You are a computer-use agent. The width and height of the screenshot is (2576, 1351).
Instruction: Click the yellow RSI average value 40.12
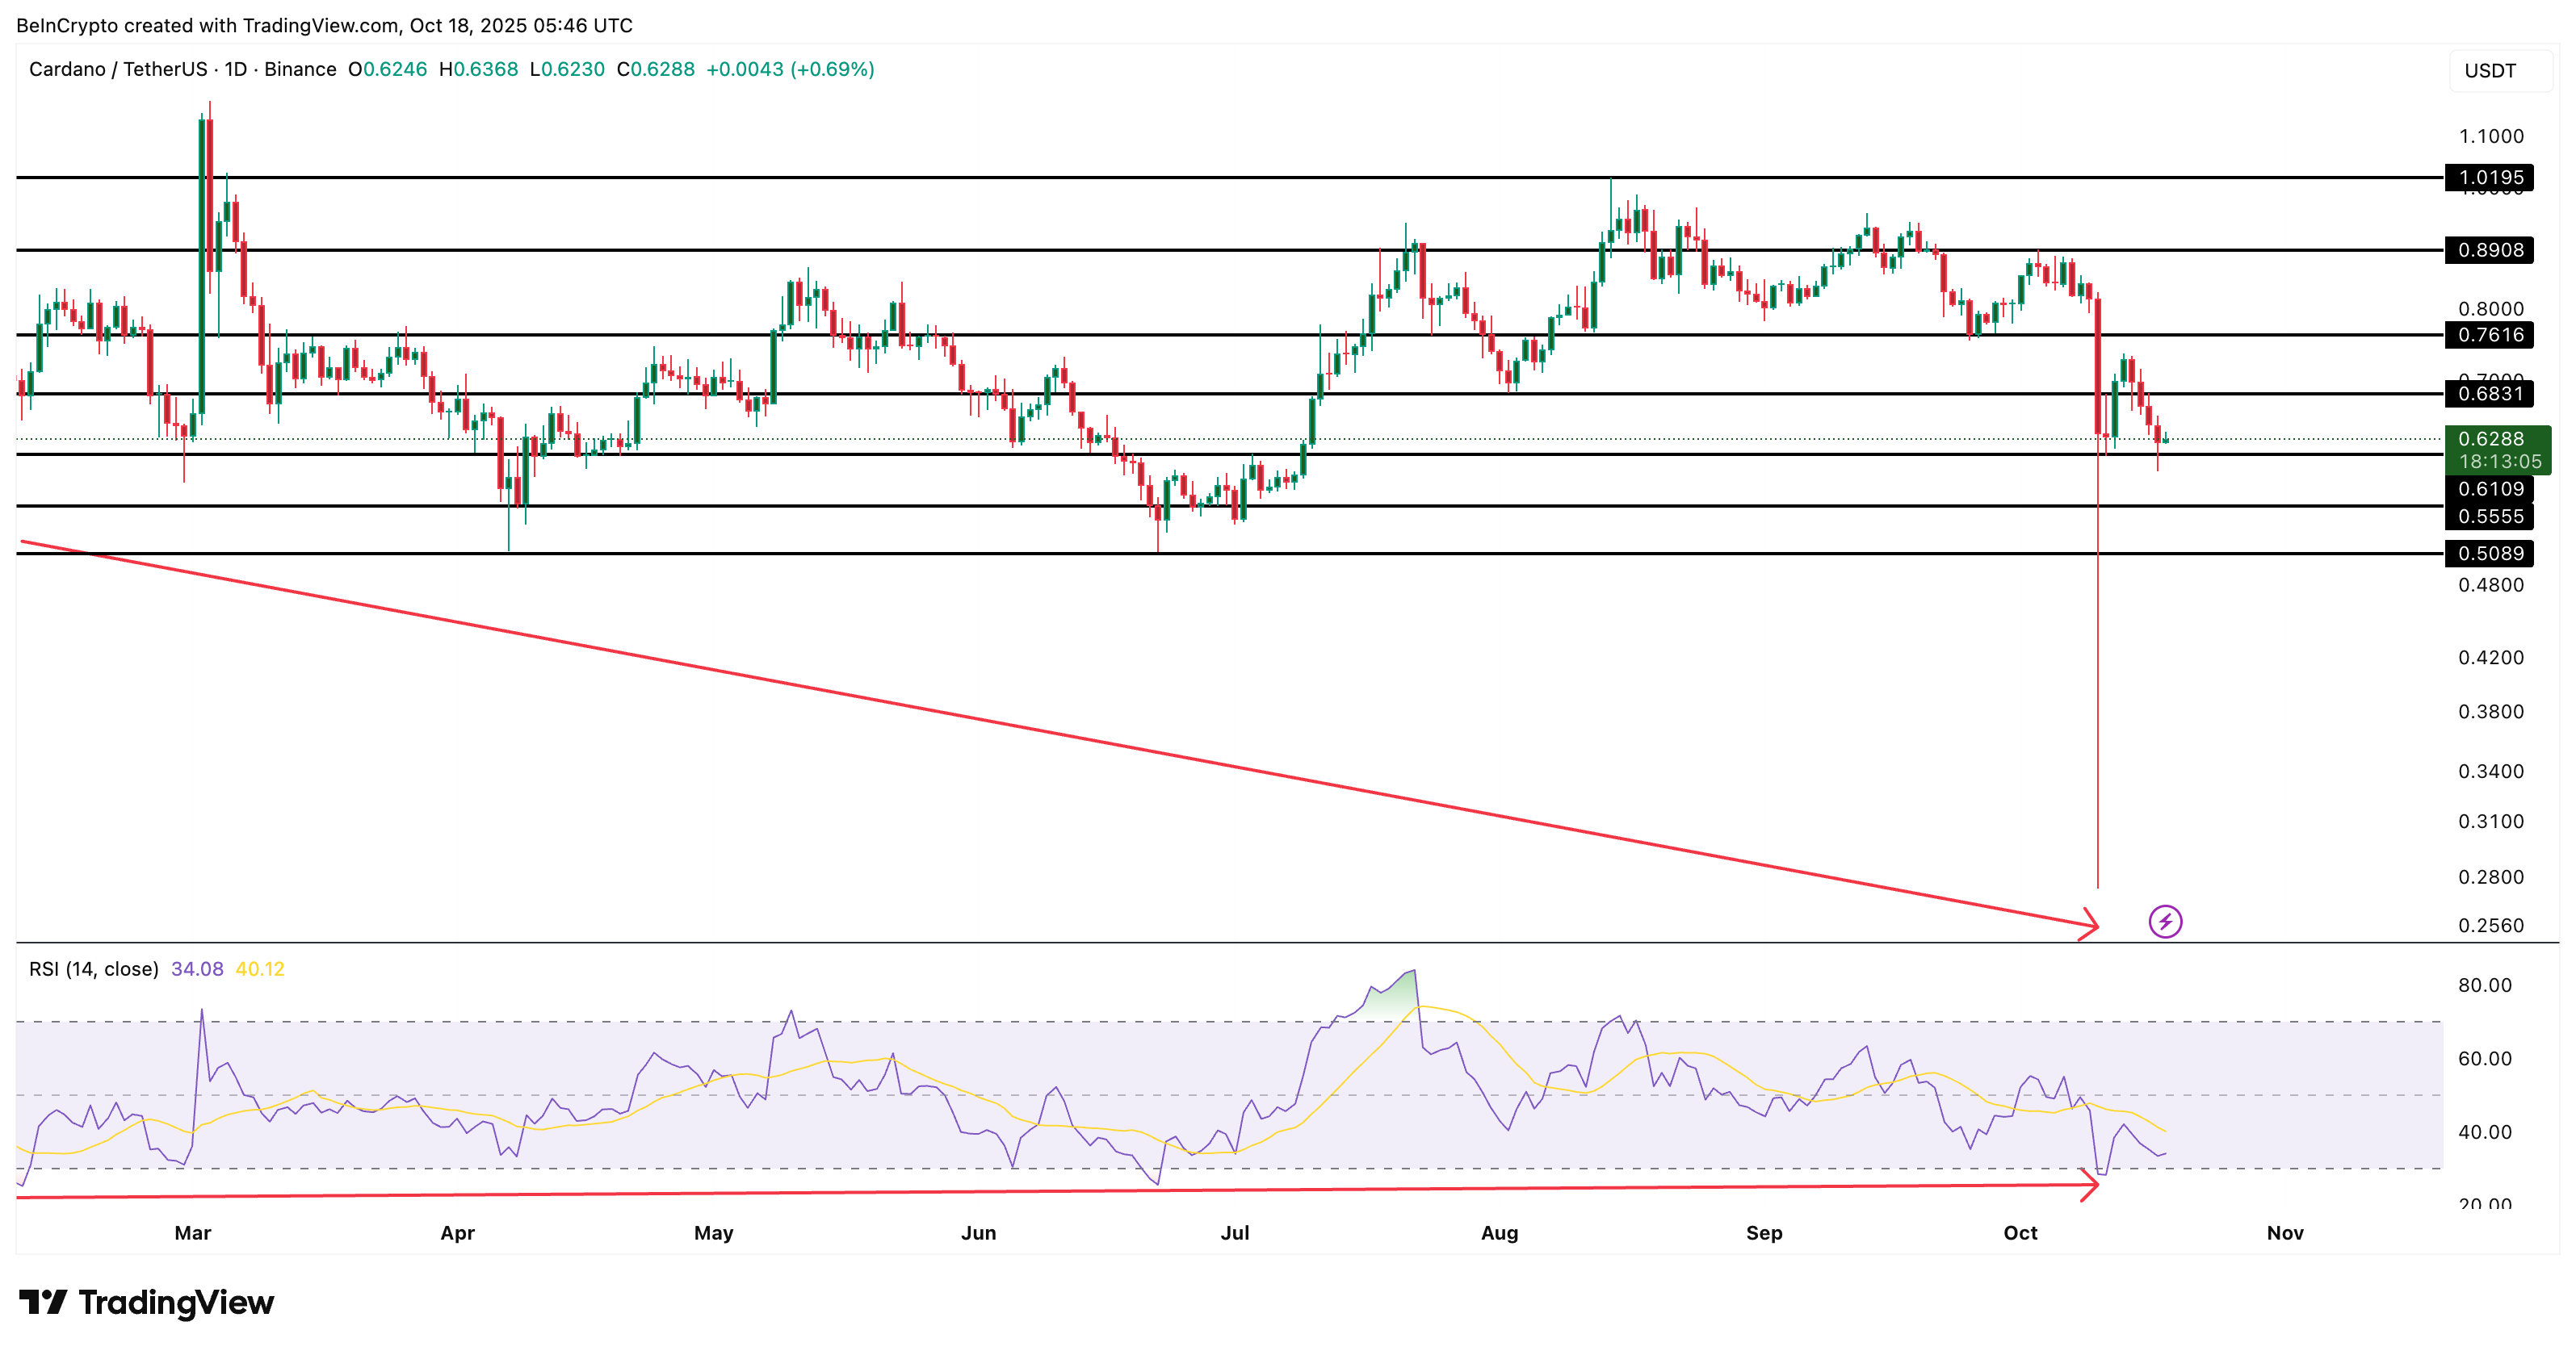click(x=262, y=968)
